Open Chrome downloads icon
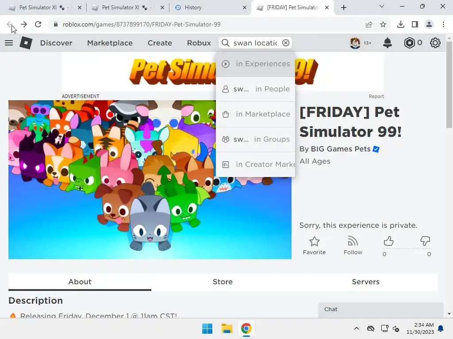The width and height of the screenshot is (453, 339). (401, 25)
